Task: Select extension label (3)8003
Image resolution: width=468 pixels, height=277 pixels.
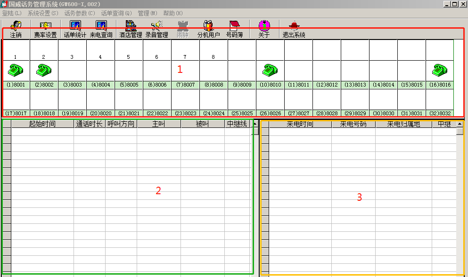Action: pyautogui.click(x=72, y=85)
